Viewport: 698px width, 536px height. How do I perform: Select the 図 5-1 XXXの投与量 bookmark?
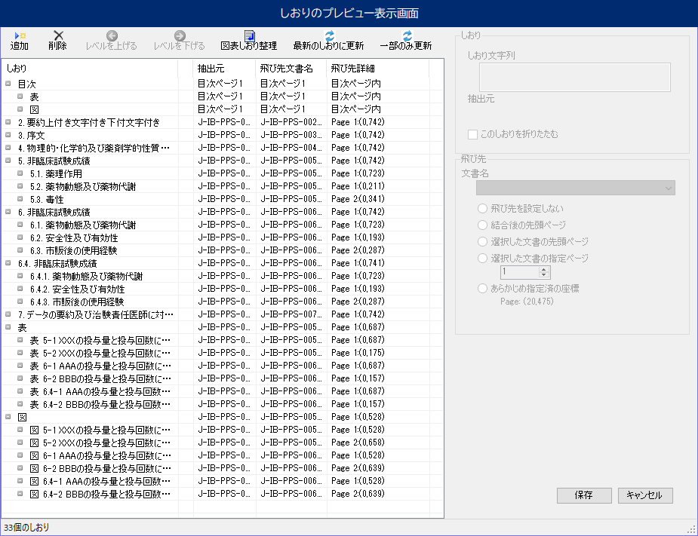click(100, 430)
